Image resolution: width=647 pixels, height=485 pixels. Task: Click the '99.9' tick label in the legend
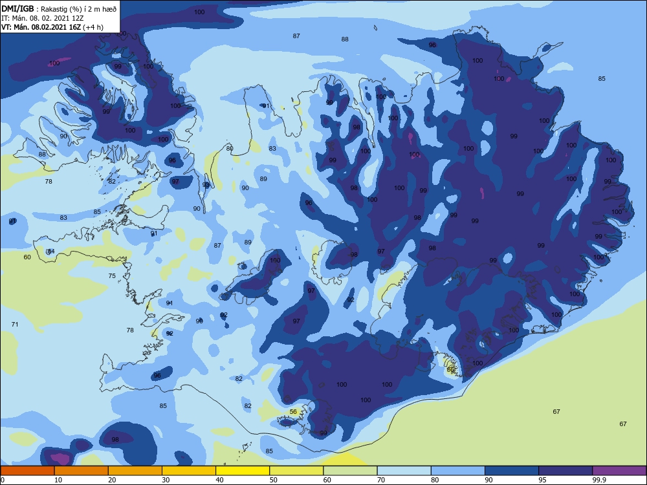[x=599, y=480]
